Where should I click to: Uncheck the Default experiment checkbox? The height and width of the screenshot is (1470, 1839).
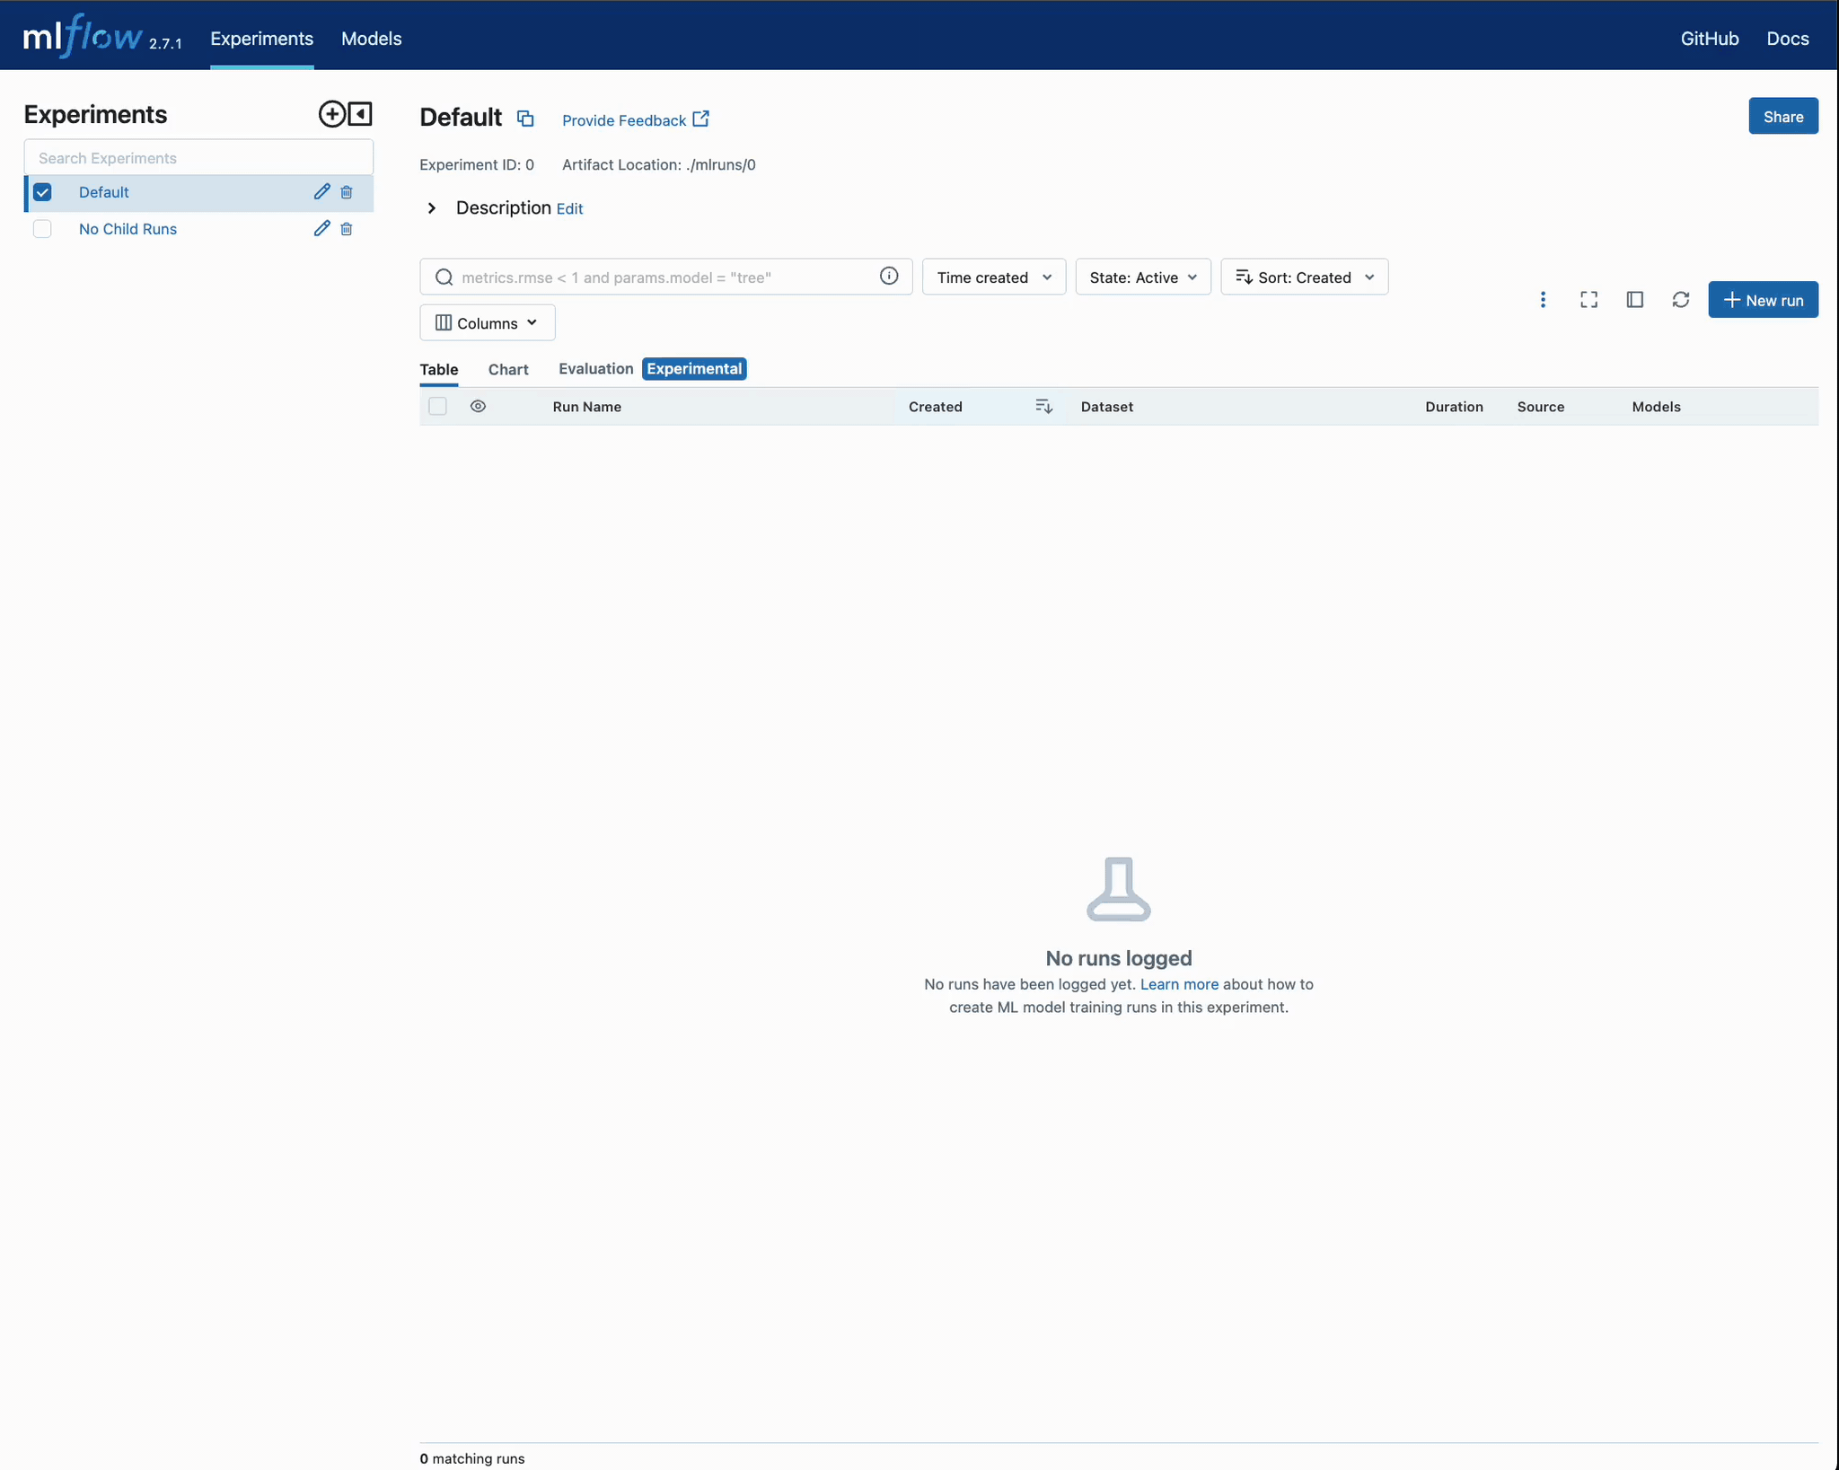[x=42, y=192]
